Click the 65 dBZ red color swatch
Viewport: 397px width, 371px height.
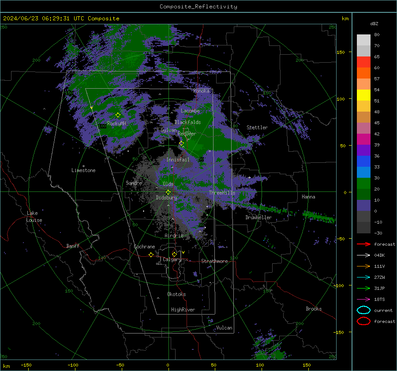[363, 62]
